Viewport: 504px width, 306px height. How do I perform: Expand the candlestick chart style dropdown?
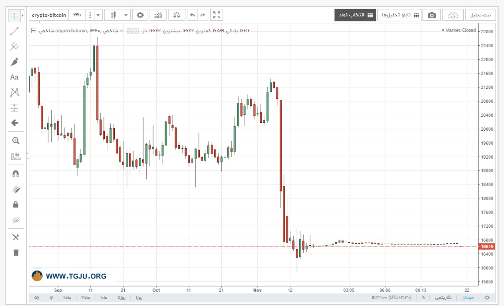click(x=126, y=15)
